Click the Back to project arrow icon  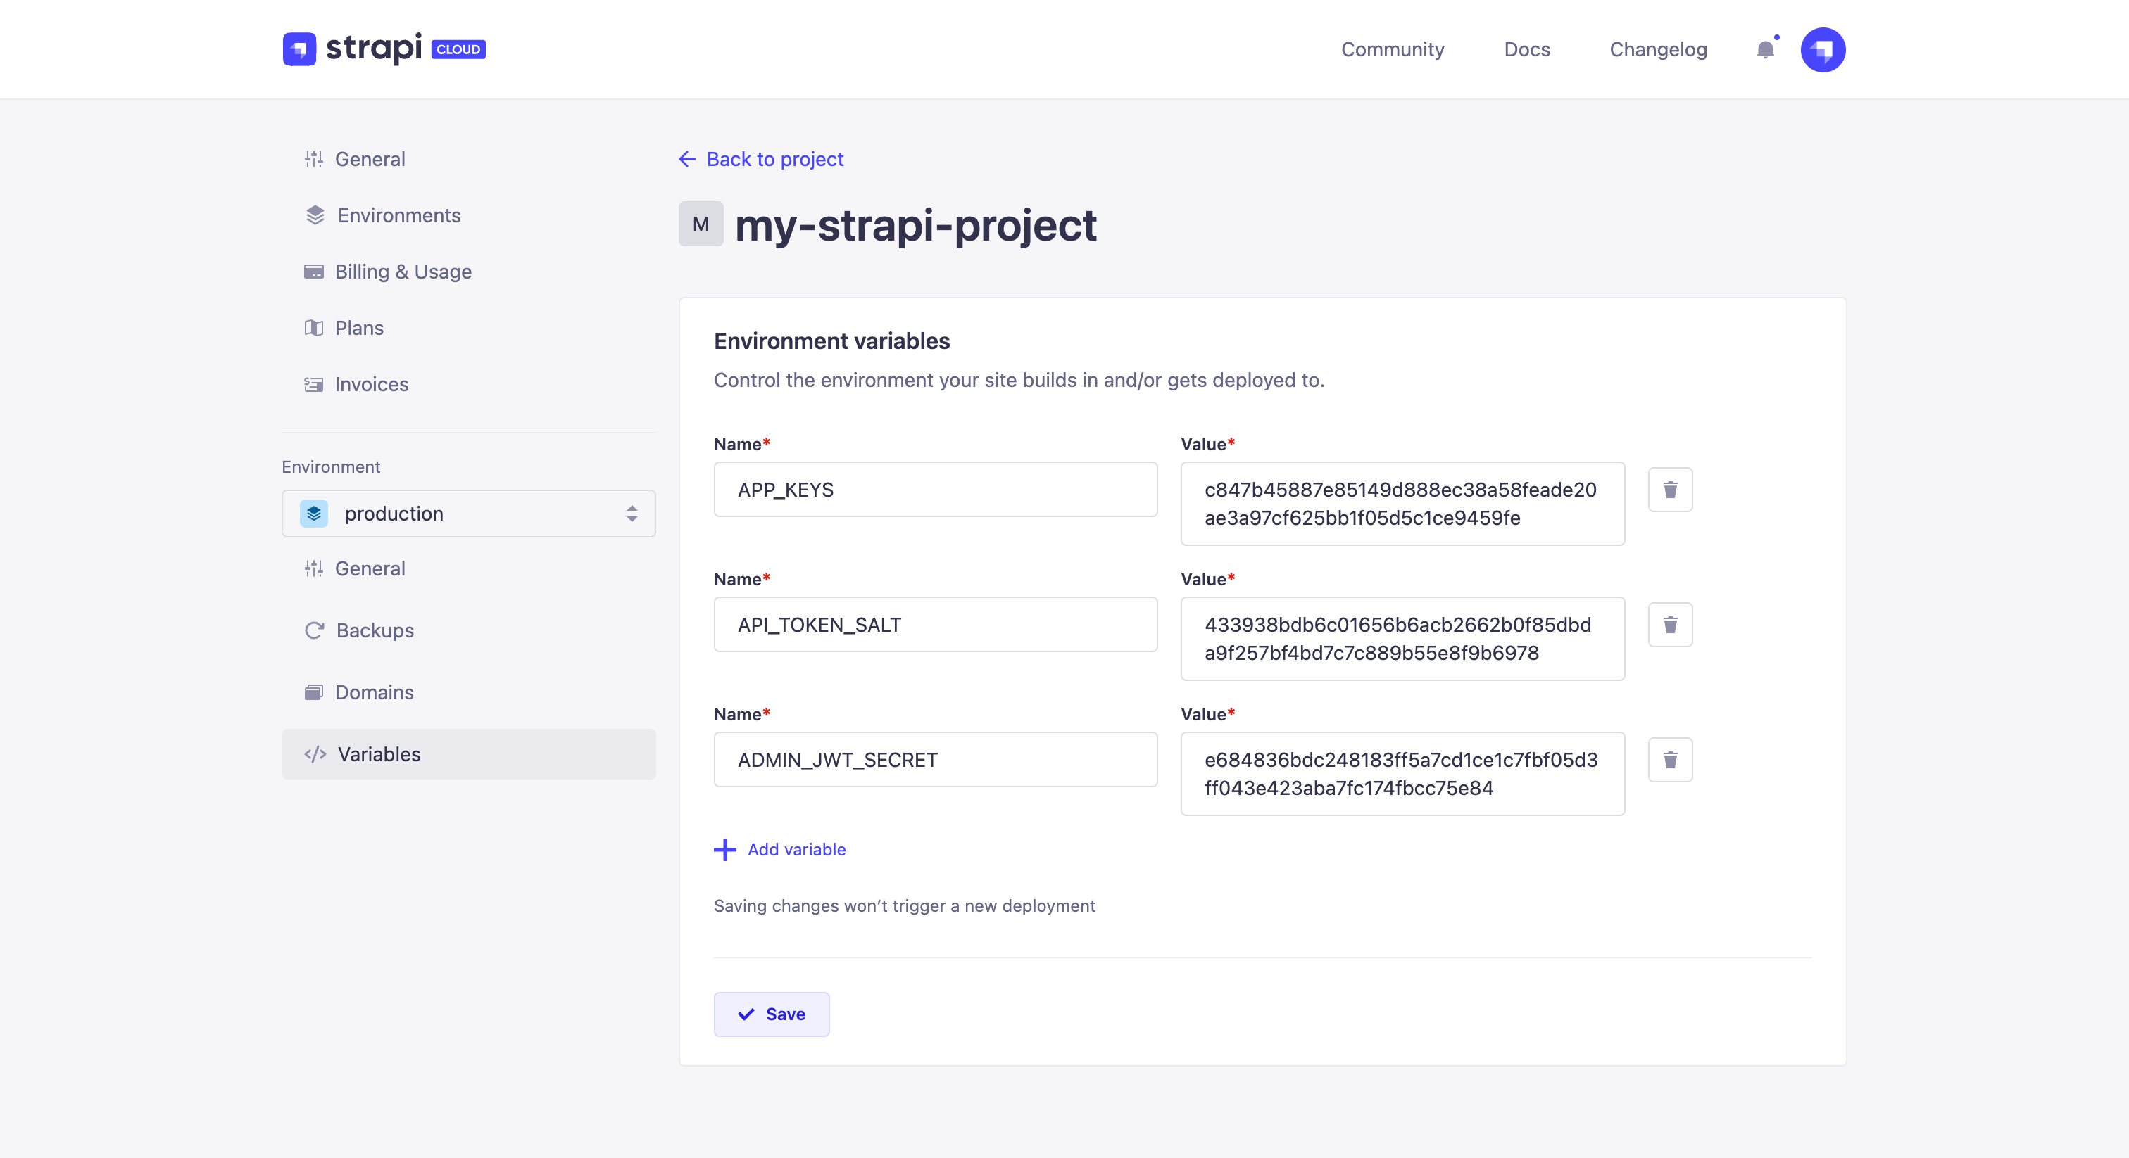[x=687, y=158]
